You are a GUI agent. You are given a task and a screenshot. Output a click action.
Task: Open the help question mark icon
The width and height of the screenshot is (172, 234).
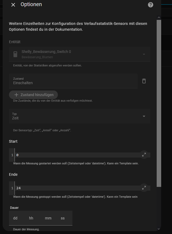151,5
